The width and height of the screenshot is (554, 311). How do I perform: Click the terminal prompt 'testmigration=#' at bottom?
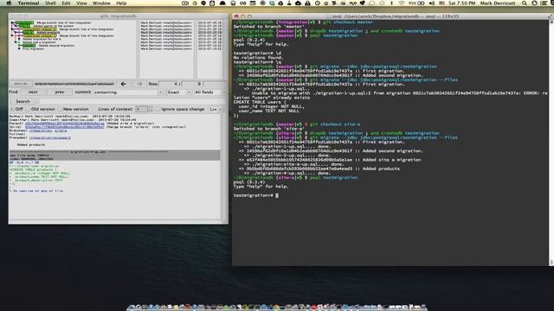253,195
